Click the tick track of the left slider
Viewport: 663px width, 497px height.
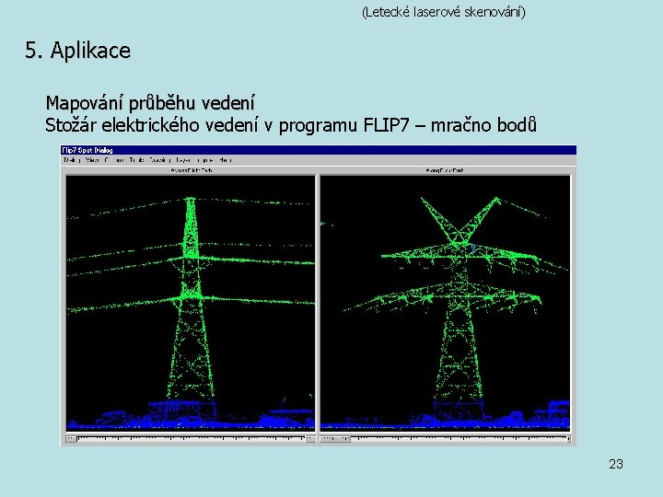(191, 439)
